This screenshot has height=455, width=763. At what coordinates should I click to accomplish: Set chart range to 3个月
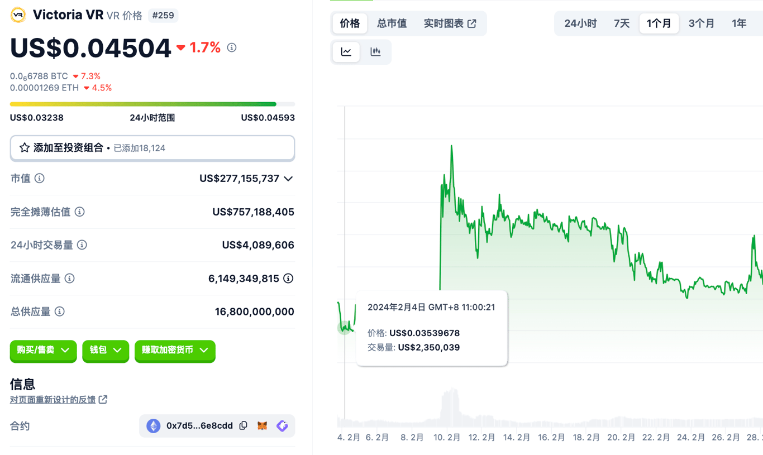tap(701, 23)
